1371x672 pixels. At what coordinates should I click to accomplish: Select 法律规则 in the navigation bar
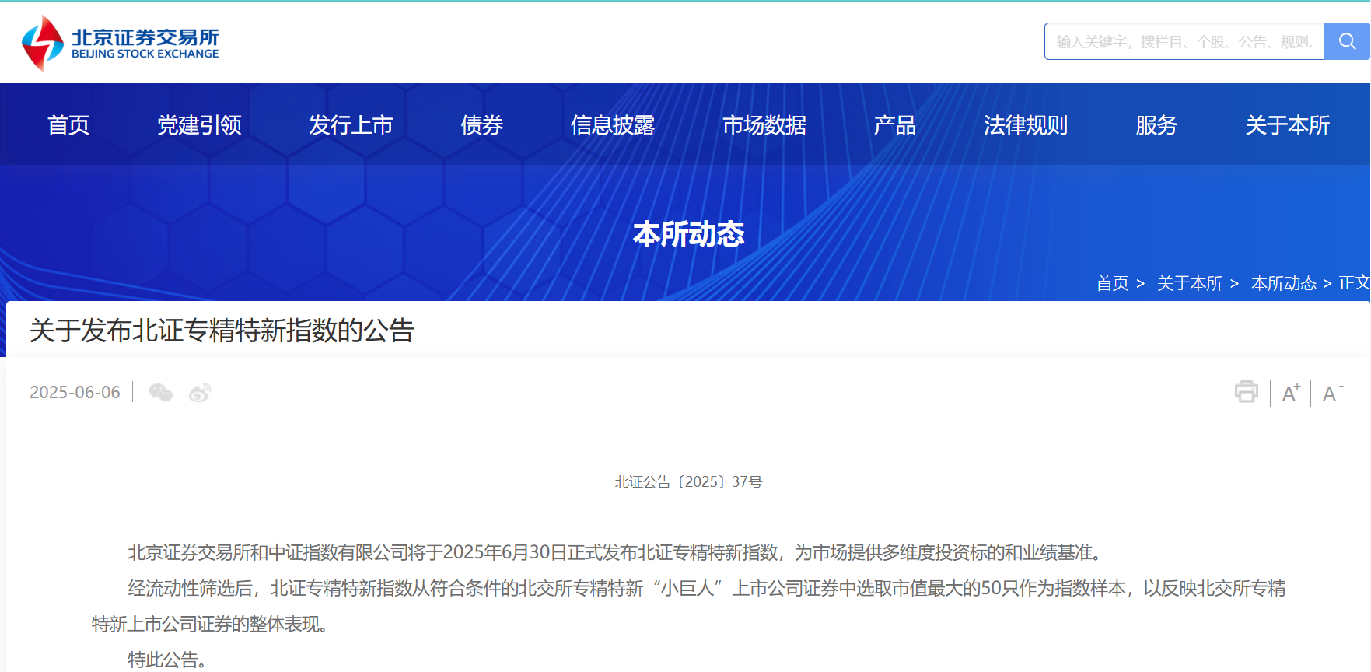point(1025,125)
